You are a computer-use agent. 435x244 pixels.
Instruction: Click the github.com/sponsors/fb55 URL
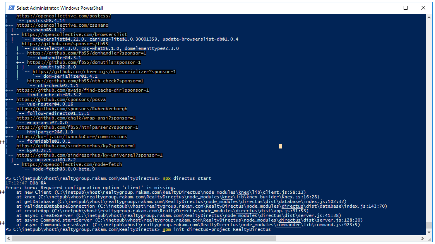65,44
